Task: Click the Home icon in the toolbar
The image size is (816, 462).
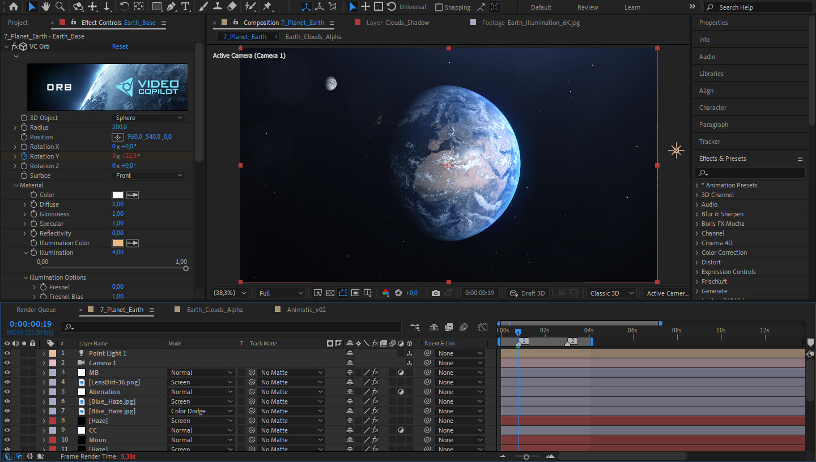Action: (x=14, y=7)
